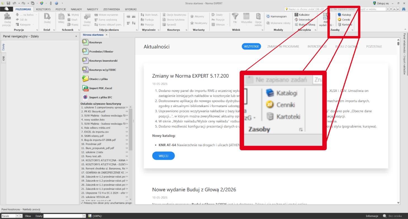Start a Kosztorys w/g FIDIC
The width and height of the screenshot is (408, 219).
tap(99, 70)
